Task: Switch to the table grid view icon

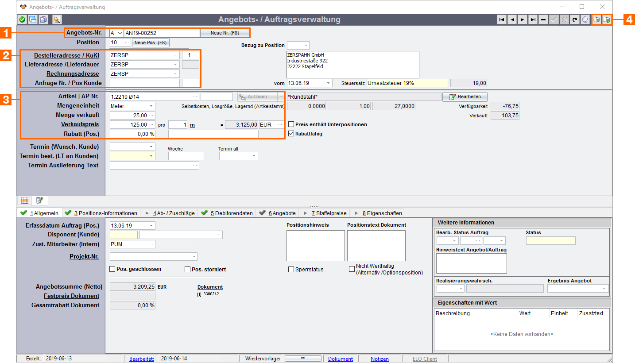Action: click(x=25, y=201)
